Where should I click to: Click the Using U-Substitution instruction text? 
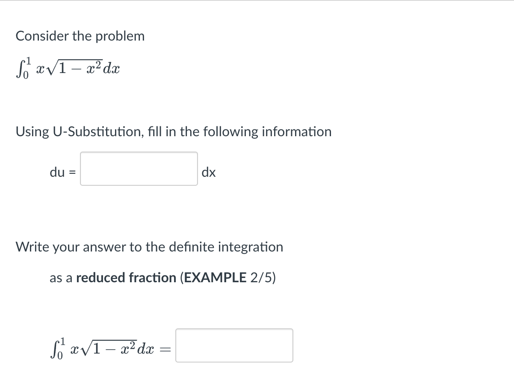tap(173, 132)
